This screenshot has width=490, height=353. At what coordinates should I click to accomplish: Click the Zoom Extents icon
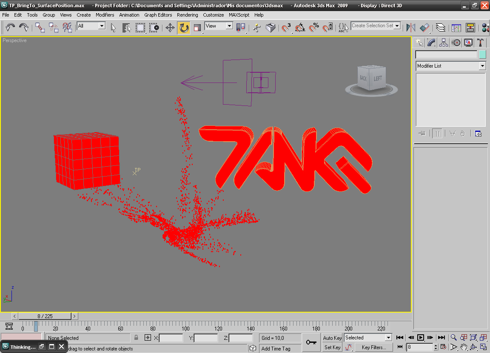point(473,337)
